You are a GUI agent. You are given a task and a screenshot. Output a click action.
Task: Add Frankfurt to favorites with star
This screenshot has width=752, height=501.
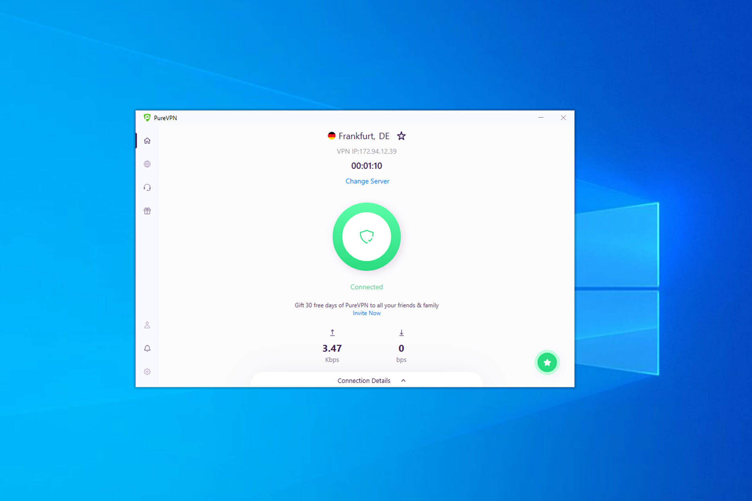point(401,136)
